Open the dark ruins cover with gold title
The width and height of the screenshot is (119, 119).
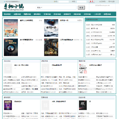tap(51, 47)
